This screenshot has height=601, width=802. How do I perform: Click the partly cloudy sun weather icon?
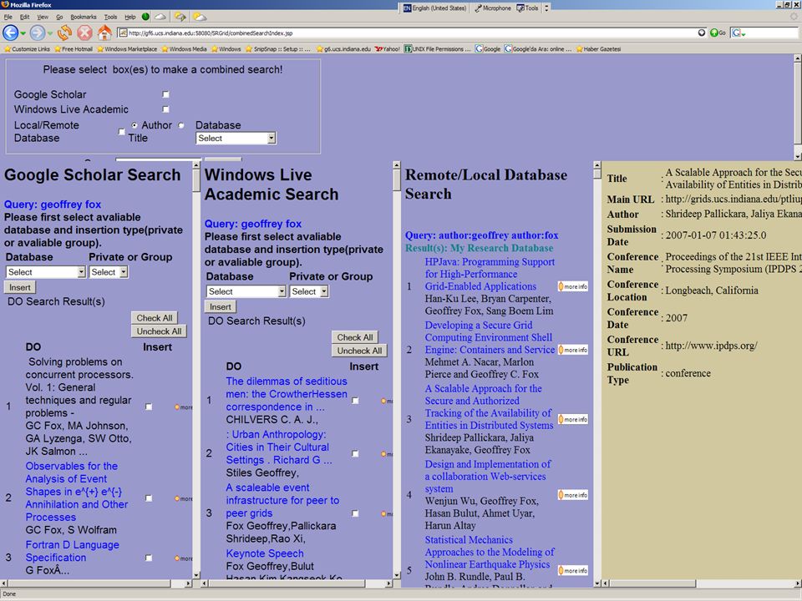(200, 17)
